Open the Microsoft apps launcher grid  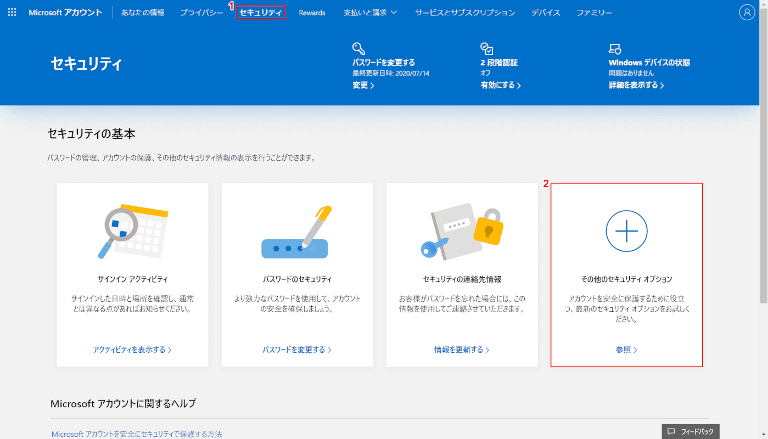point(12,12)
